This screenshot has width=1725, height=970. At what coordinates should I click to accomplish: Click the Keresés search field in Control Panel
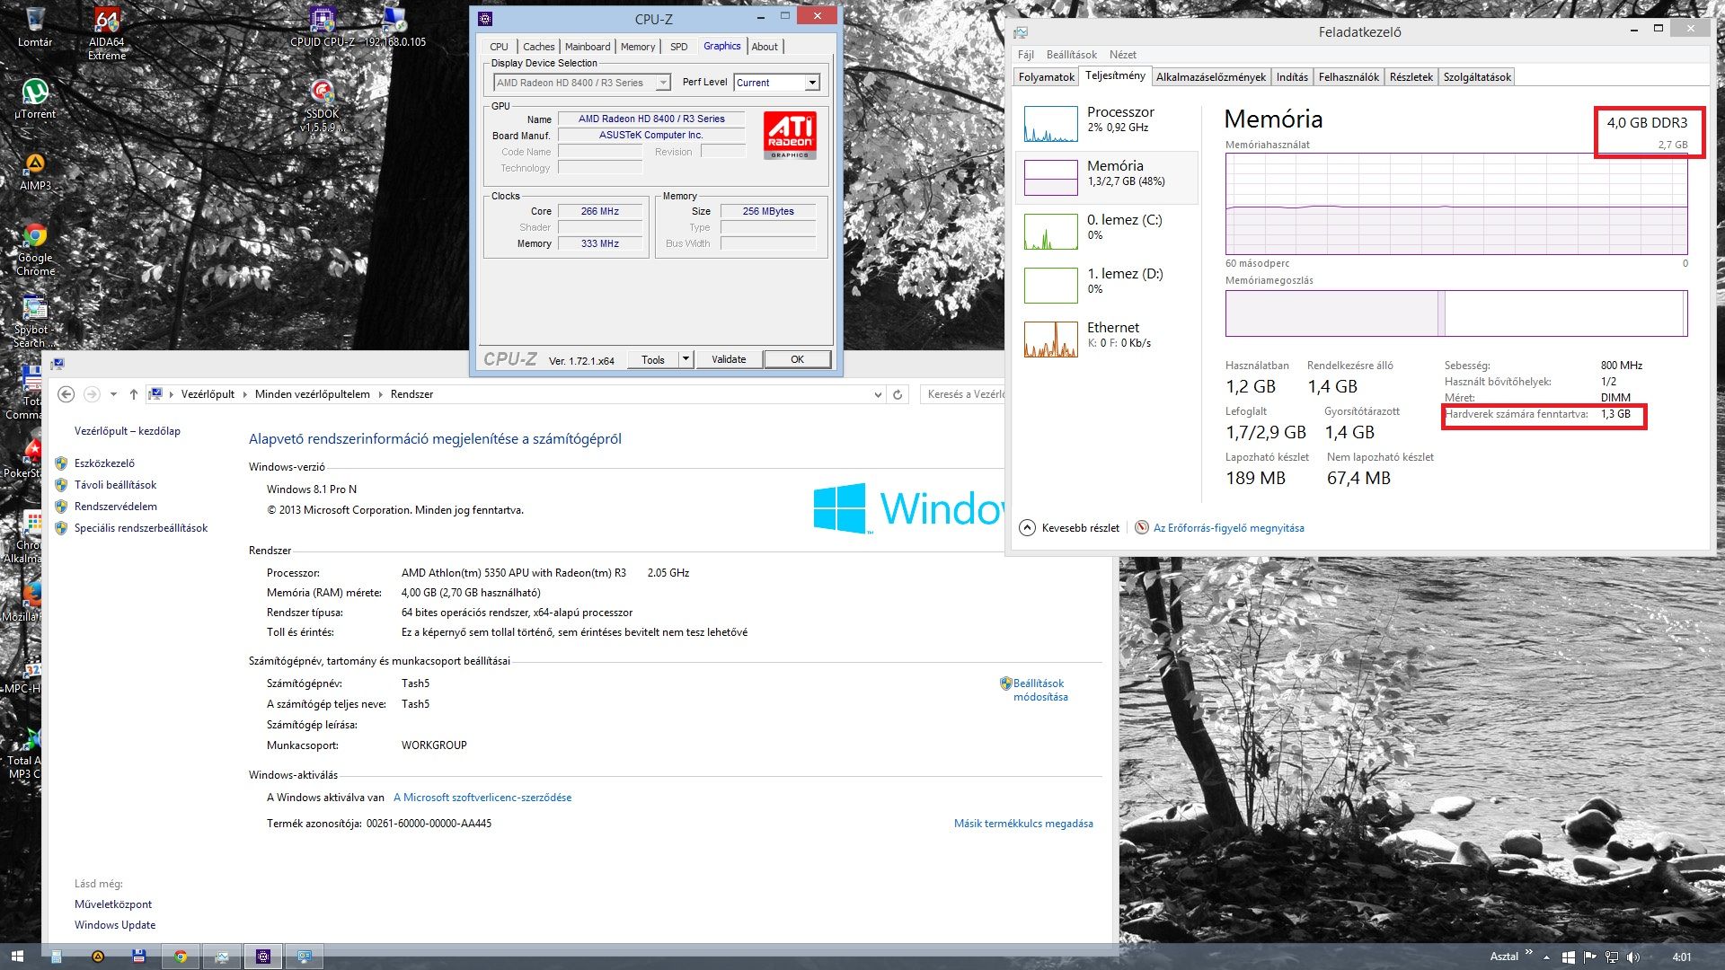961,394
